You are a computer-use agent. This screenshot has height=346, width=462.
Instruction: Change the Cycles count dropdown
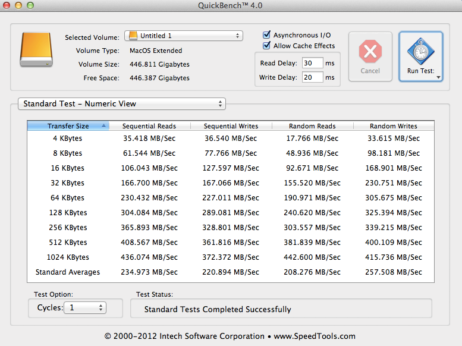[86, 308]
